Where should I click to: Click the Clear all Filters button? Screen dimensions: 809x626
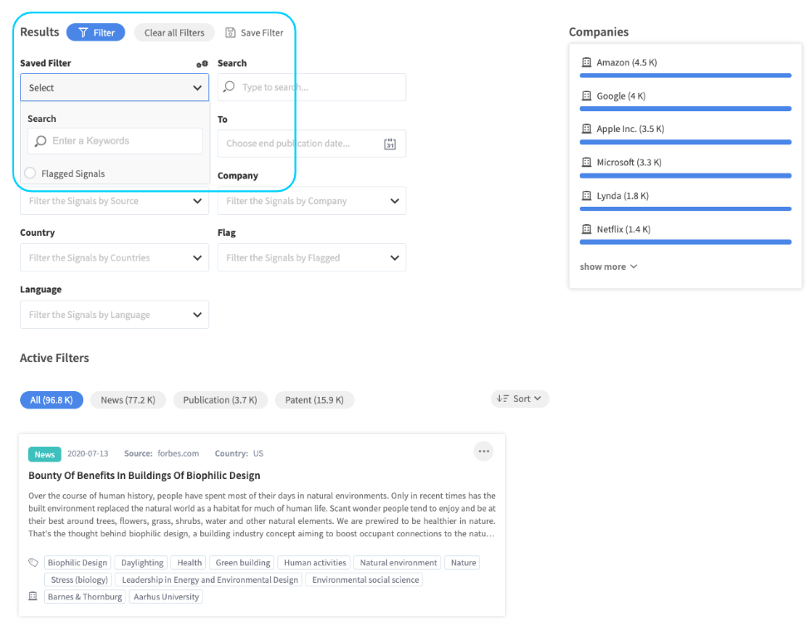coord(174,32)
